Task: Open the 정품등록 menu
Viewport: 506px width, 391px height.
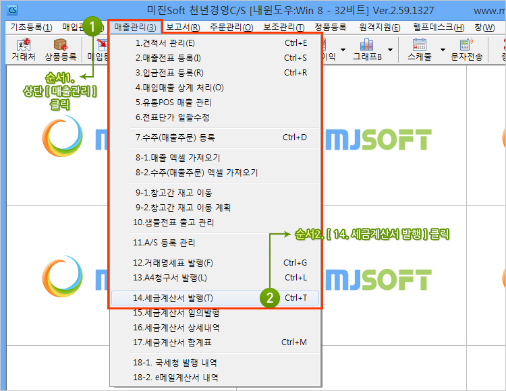Action: (330, 27)
